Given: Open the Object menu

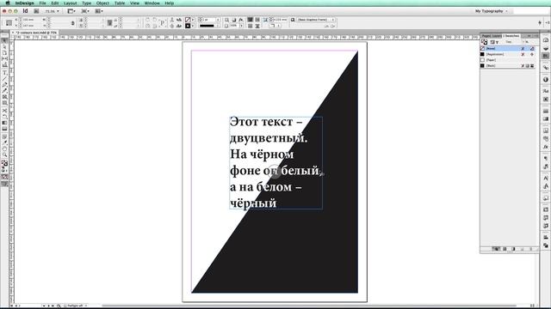Looking at the screenshot, I should click(x=102, y=3).
